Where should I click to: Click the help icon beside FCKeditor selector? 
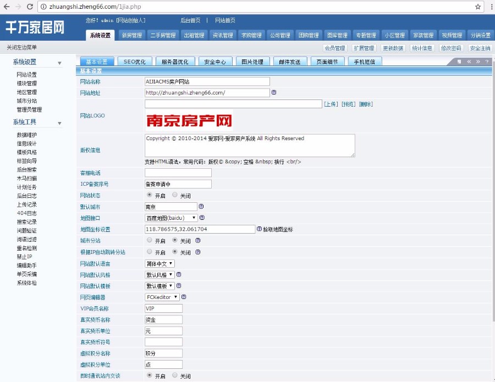pyautogui.click(x=184, y=297)
